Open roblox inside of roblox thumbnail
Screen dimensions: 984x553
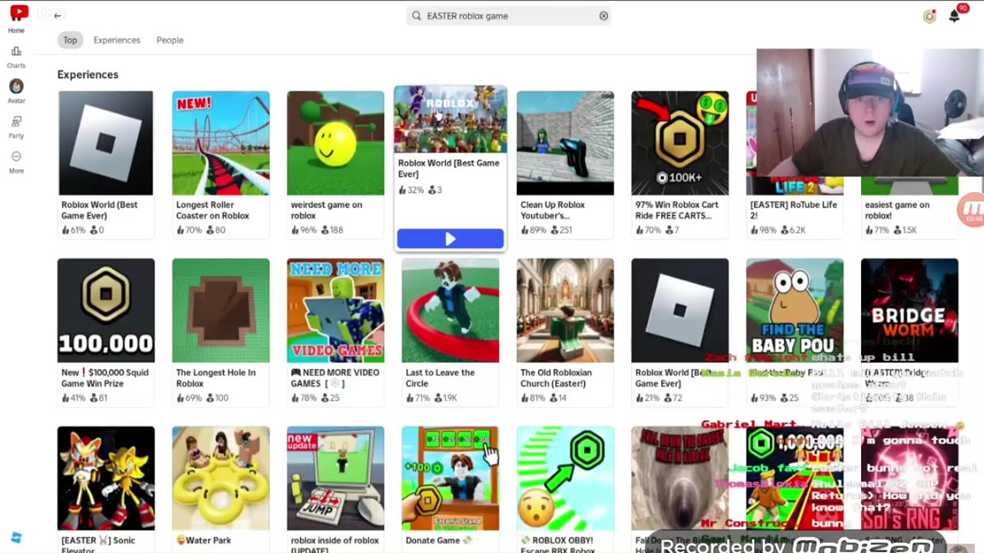tap(335, 478)
